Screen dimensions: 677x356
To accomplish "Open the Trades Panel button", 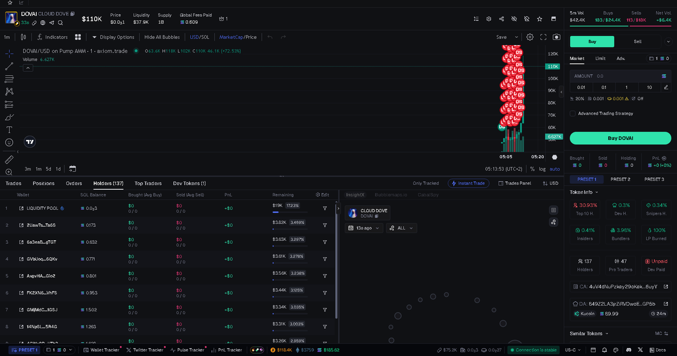I will click(x=514, y=183).
